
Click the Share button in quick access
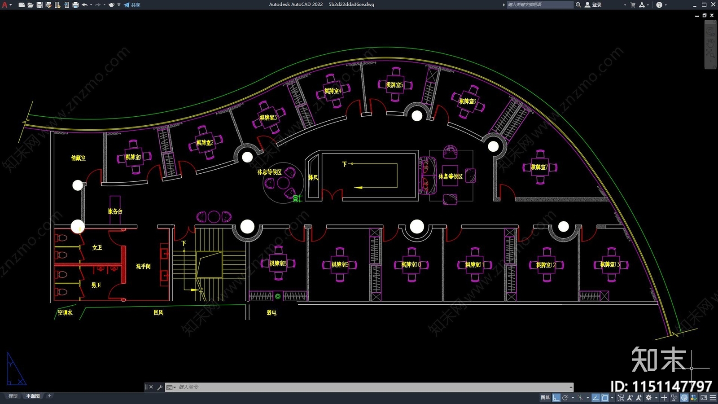click(x=132, y=4)
